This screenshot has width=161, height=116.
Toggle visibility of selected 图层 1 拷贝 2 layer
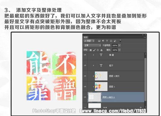click(85, 97)
